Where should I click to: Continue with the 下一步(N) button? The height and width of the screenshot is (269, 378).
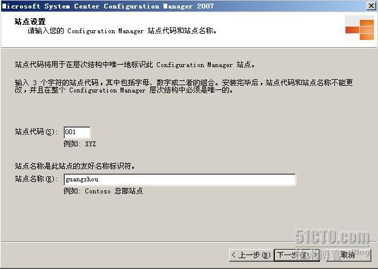click(x=297, y=255)
